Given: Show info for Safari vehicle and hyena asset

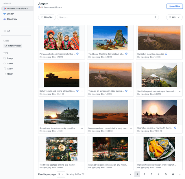Looking at the screenshot, I should click(77, 91).
